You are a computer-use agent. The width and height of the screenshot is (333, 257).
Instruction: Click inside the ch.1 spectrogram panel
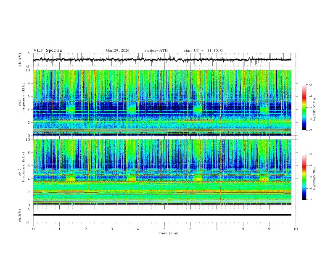(x=162, y=102)
